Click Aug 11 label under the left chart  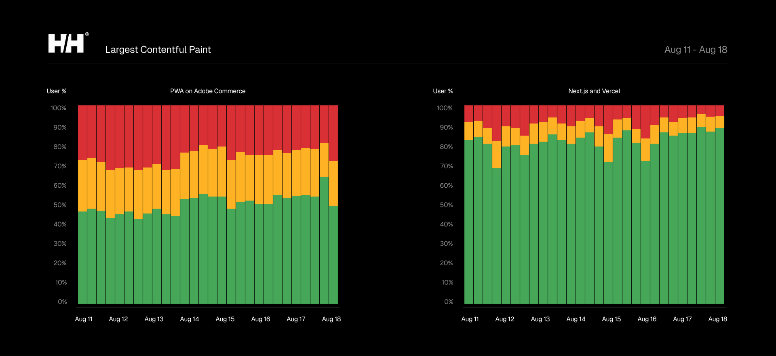84,319
